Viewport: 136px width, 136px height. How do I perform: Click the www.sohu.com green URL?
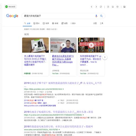[x=41, y=129]
